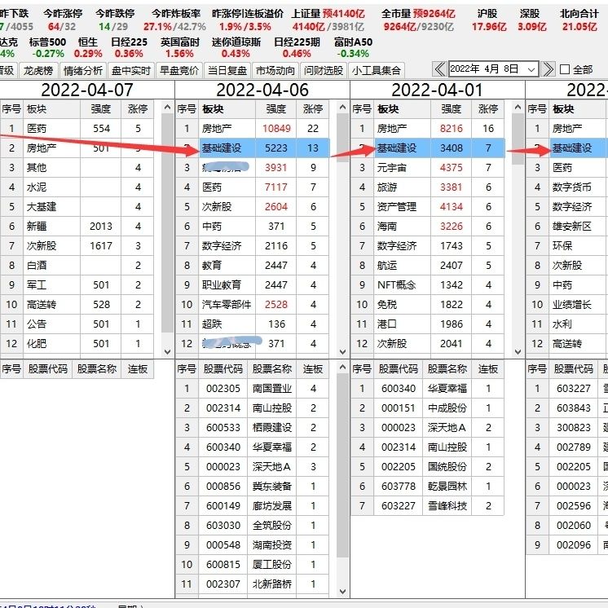The image size is (608, 608).
Task: Select 职业教育 sector in 2022-04-06 list
Action: point(252,285)
